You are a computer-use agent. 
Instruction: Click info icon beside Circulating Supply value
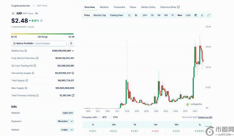coord(73,73)
